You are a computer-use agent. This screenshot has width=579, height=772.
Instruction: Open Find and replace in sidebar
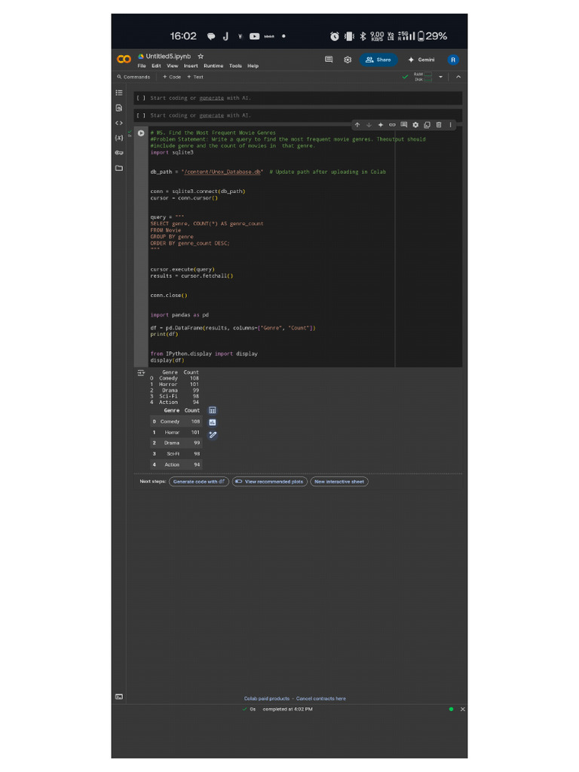(x=119, y=108)
